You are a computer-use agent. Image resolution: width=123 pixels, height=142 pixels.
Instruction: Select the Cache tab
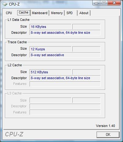(x=24, y=13)
